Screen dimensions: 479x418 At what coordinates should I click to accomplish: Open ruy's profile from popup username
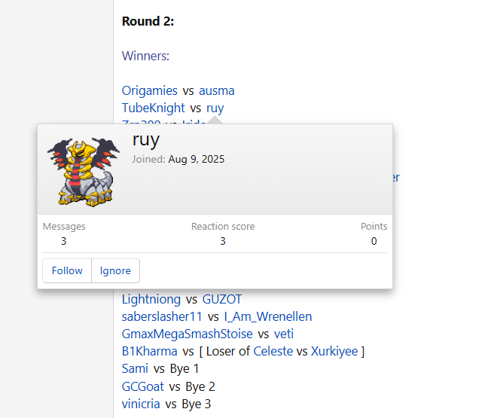146,139
